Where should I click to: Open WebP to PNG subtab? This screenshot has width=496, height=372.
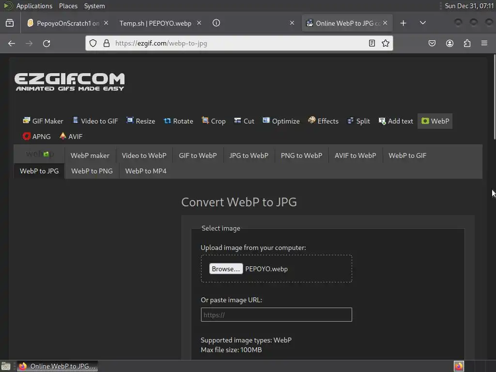click(x=92, y=171)
